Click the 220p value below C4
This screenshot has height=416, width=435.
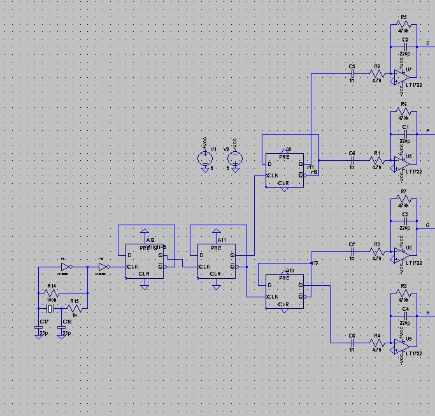pos(405,323)
